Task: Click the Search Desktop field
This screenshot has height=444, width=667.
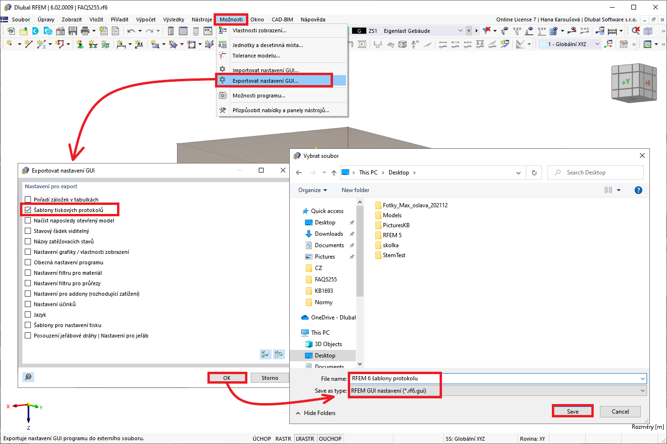Action: [x=596, y=173]
